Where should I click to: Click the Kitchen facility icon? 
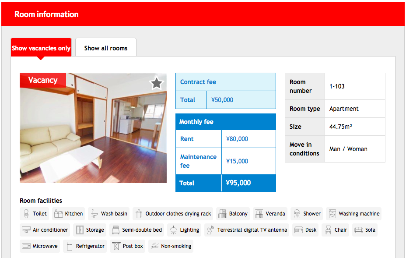[58, 214]
